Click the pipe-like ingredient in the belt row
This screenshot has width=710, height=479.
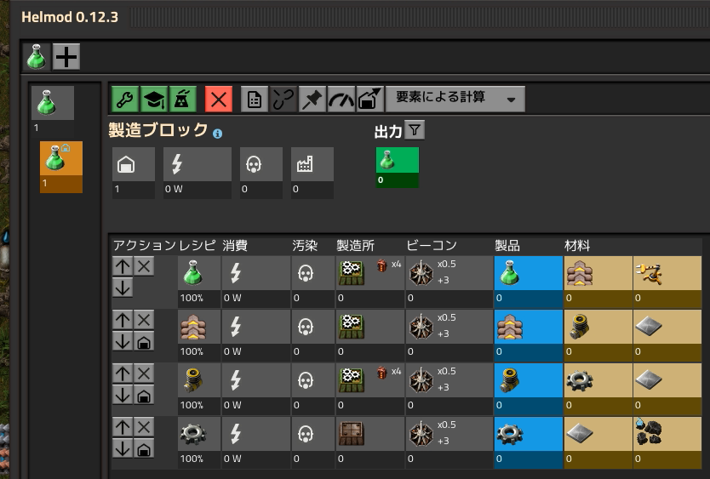[598, 335]
